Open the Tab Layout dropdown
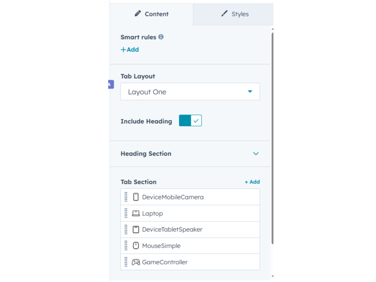This screenshot has height=282, width=376. [x=190, y=92]
